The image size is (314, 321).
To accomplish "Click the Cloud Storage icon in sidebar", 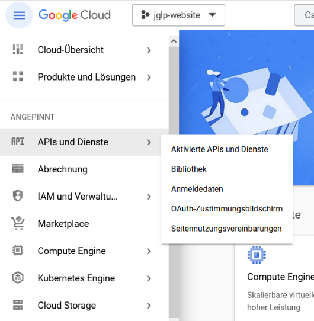I will 18,304.
